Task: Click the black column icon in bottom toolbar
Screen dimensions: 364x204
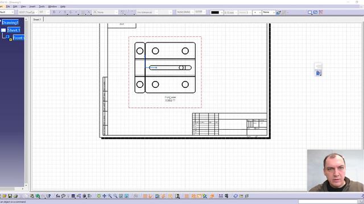Action: tap(226, 196)
